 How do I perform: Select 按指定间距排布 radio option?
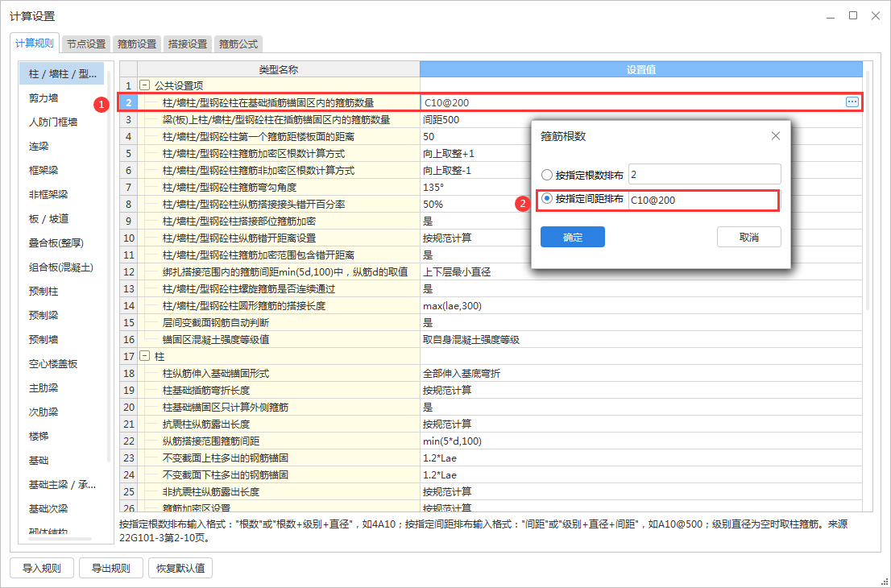click(x=547, y=199)
